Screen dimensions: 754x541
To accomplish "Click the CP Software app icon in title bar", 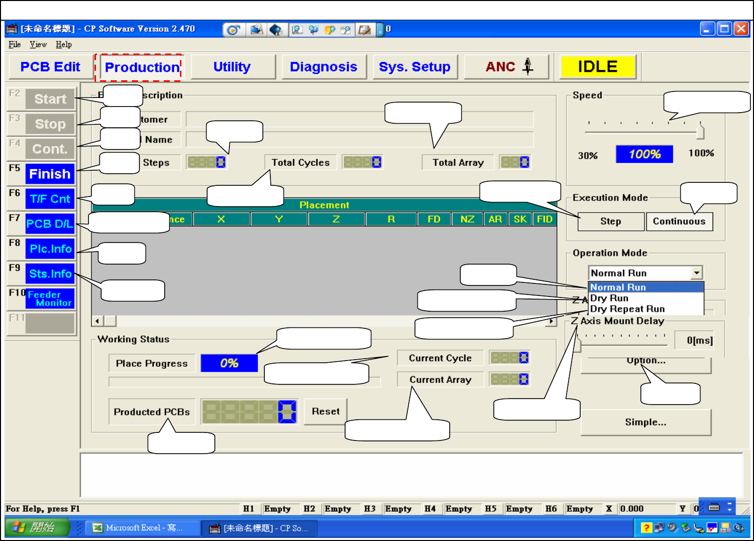I will coord(12,29).
